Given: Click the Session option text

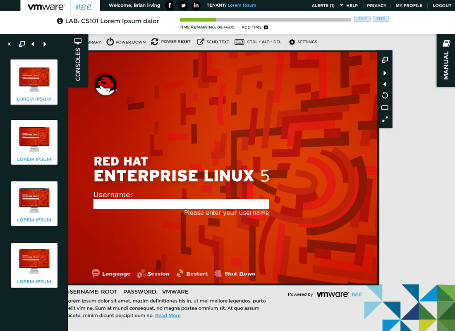Looking at the screenshot, I should tap(158, 274).
